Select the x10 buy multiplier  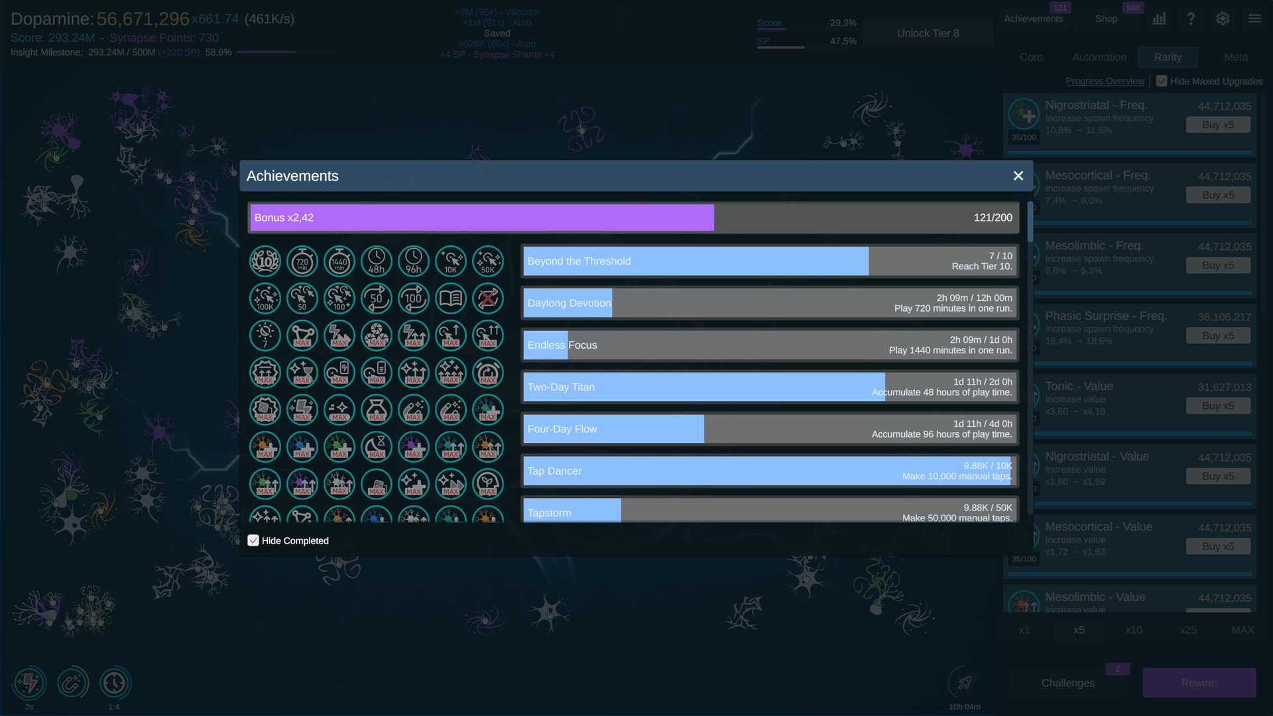coord(1134,630)
